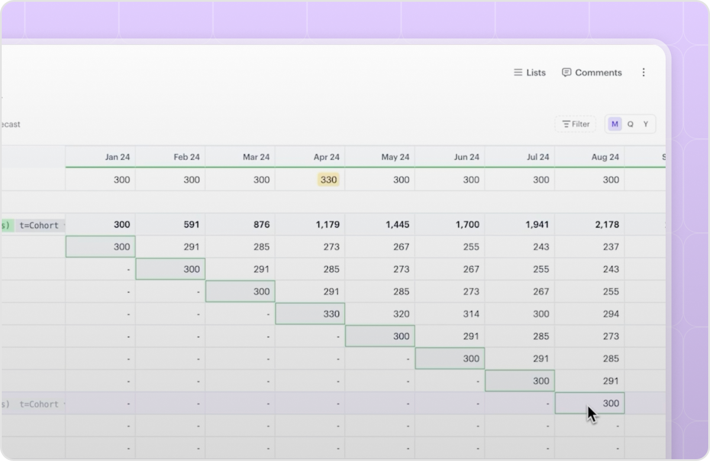Viewport: 710px width, 461px height.
Task: Click the total cell 1,445
Action: tap(380, 225)
